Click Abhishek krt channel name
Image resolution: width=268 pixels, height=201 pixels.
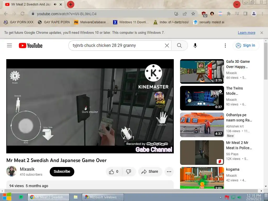point(235,126)
